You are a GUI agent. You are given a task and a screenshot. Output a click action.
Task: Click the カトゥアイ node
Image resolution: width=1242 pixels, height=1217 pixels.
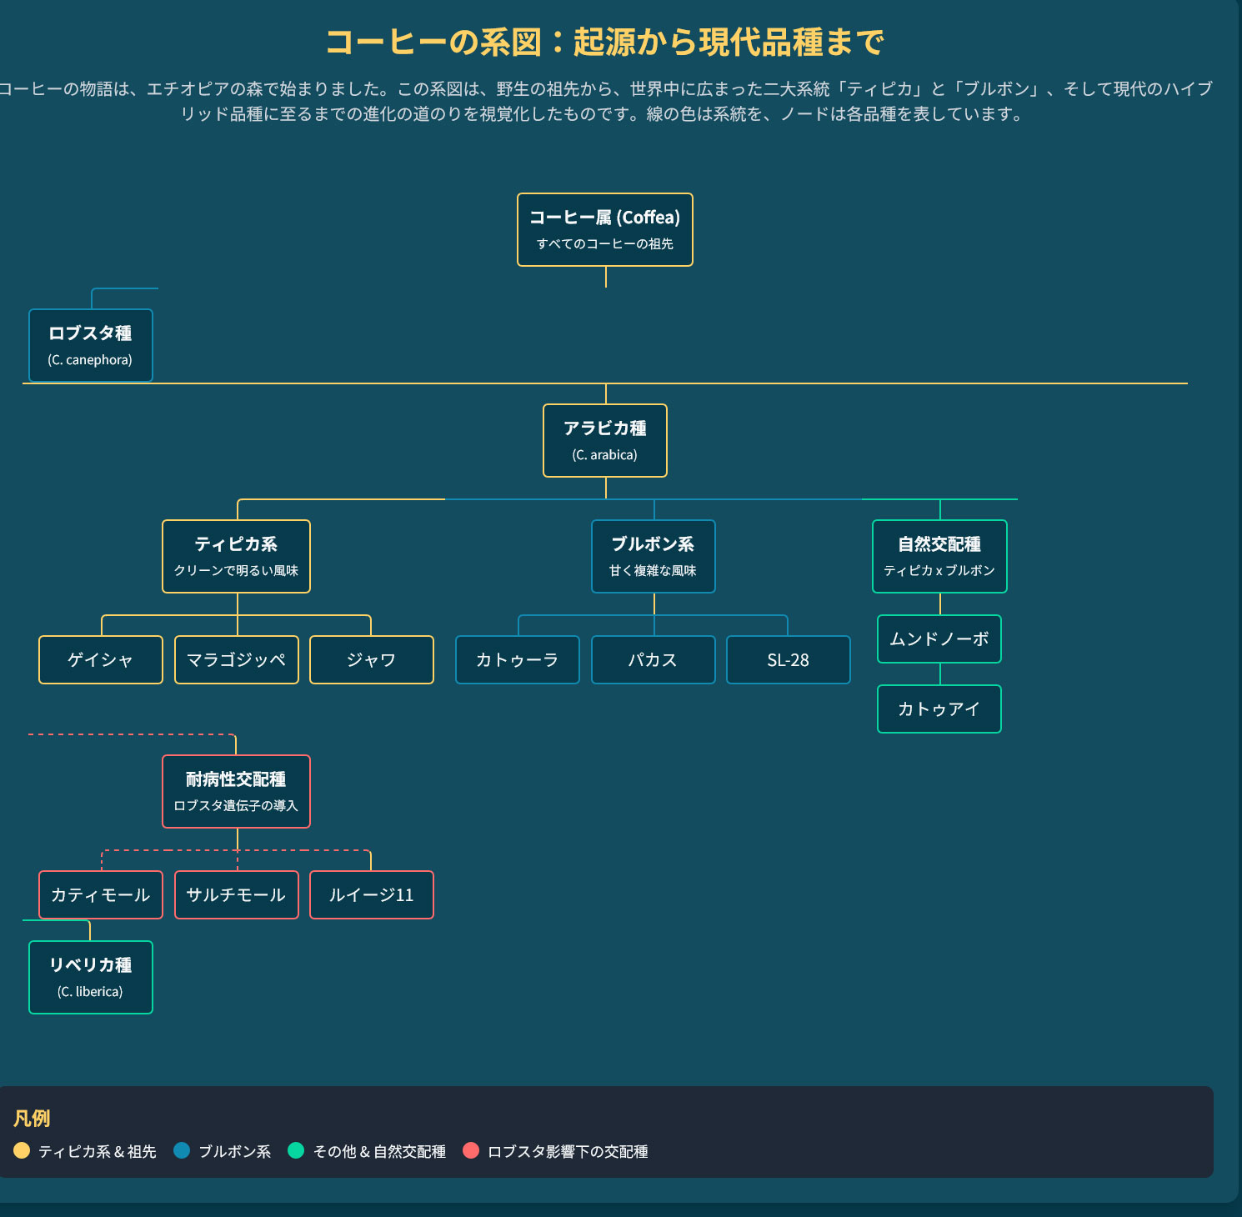(939, 709)
